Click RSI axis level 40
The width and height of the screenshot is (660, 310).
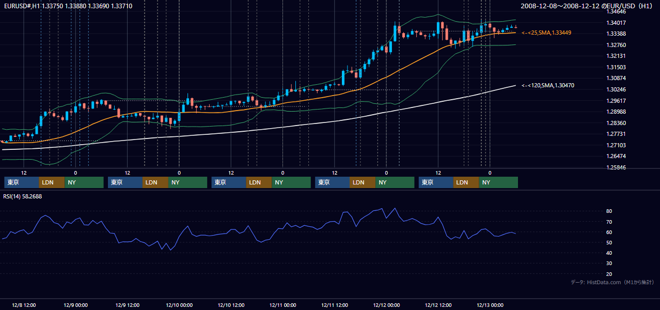(x=609, y=253)
